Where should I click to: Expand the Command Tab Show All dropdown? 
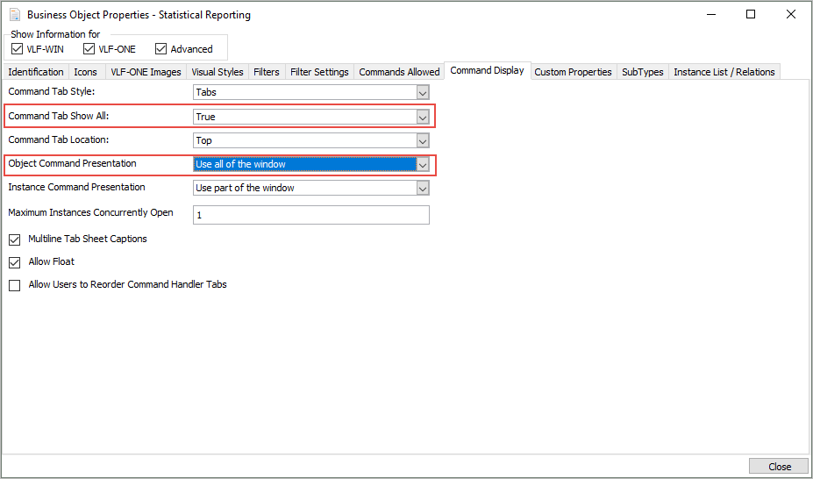pos(423,117)
